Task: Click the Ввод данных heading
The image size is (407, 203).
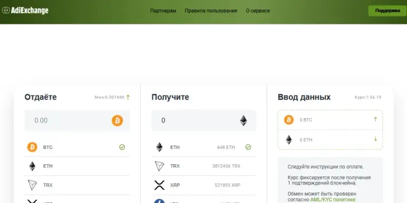Action: click(304, 97)
